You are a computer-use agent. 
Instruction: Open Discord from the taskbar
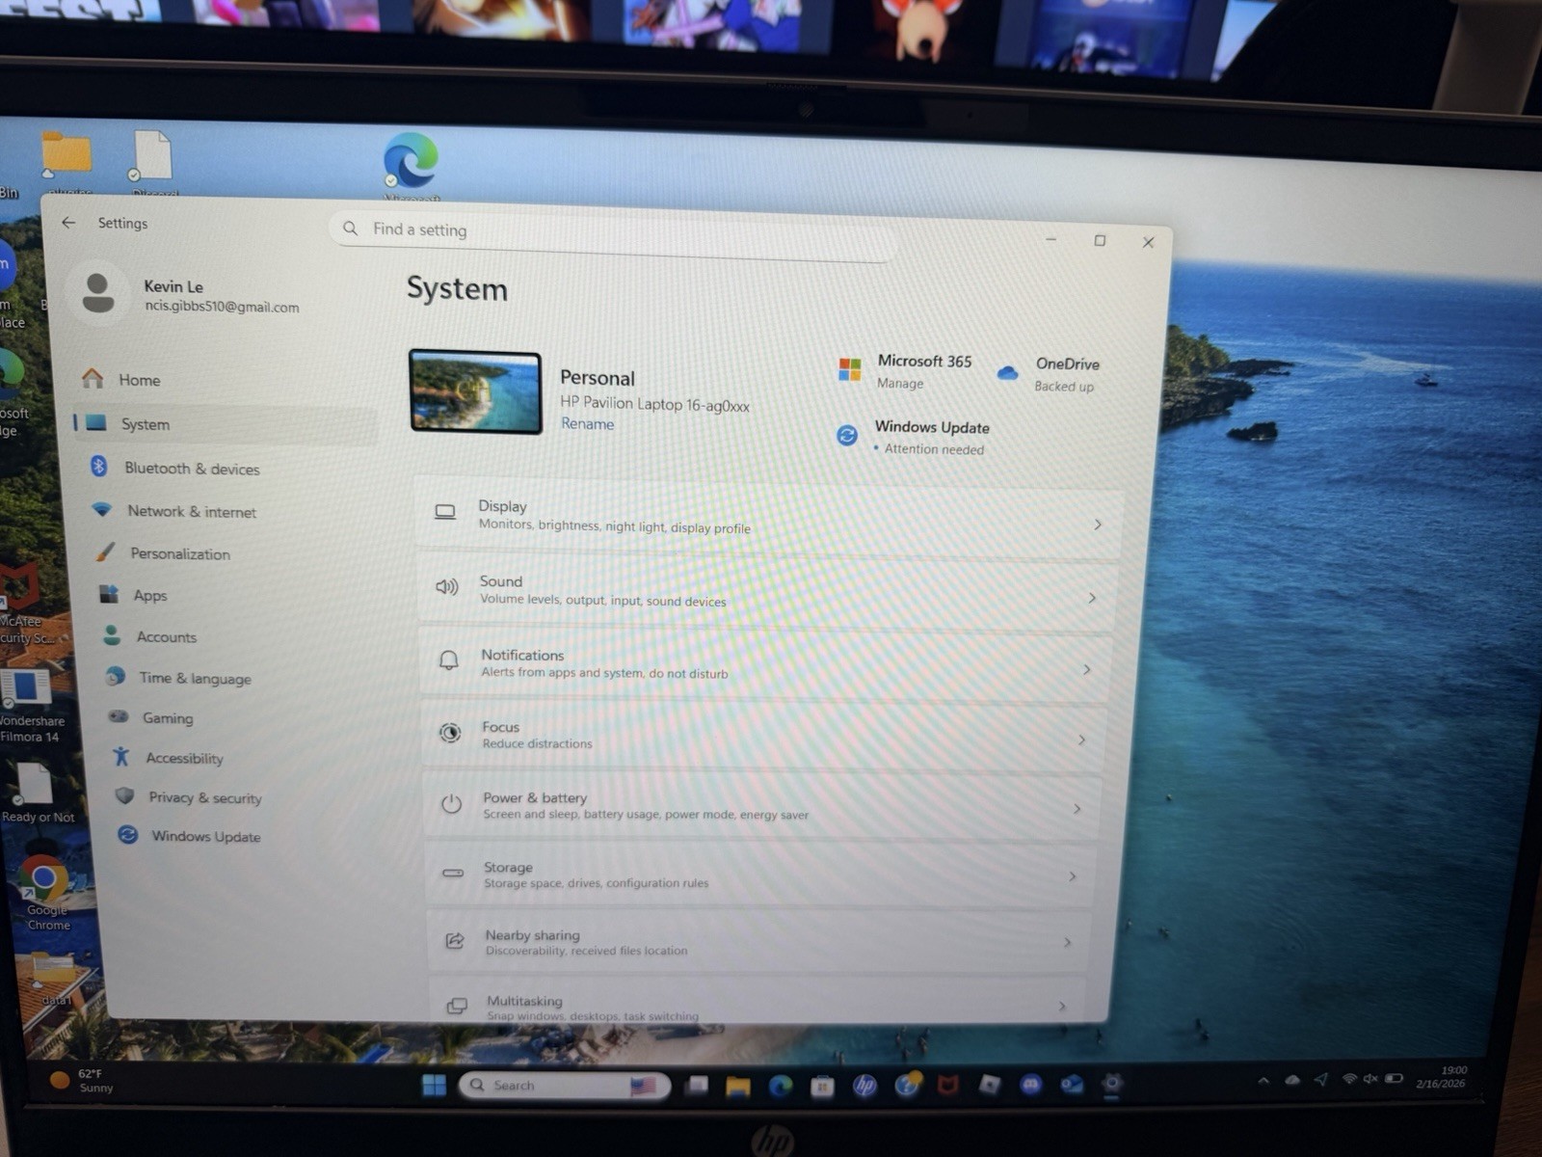[x=1030, y=1085]
